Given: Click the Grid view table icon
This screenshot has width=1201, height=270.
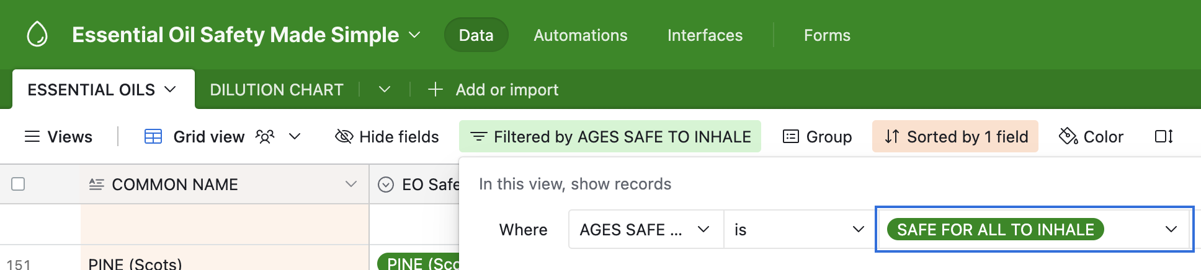Looking at the screenshot, I should click(153, 137).
